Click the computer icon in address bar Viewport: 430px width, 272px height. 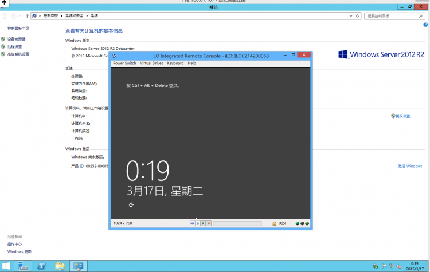pyautogui.click(x=34, y=16)
